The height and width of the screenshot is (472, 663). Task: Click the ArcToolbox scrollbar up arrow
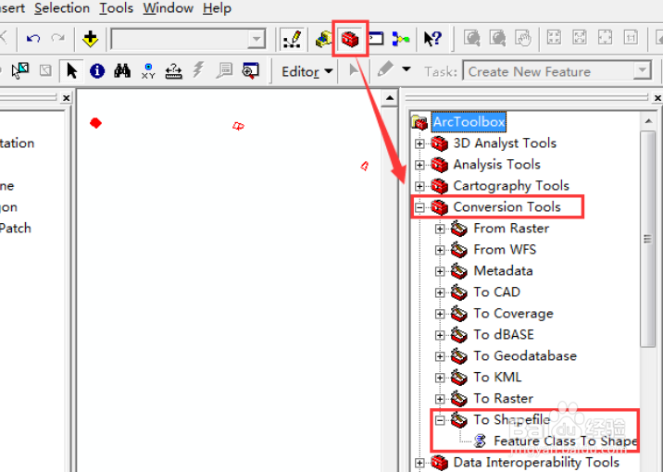tap(648, 121)
